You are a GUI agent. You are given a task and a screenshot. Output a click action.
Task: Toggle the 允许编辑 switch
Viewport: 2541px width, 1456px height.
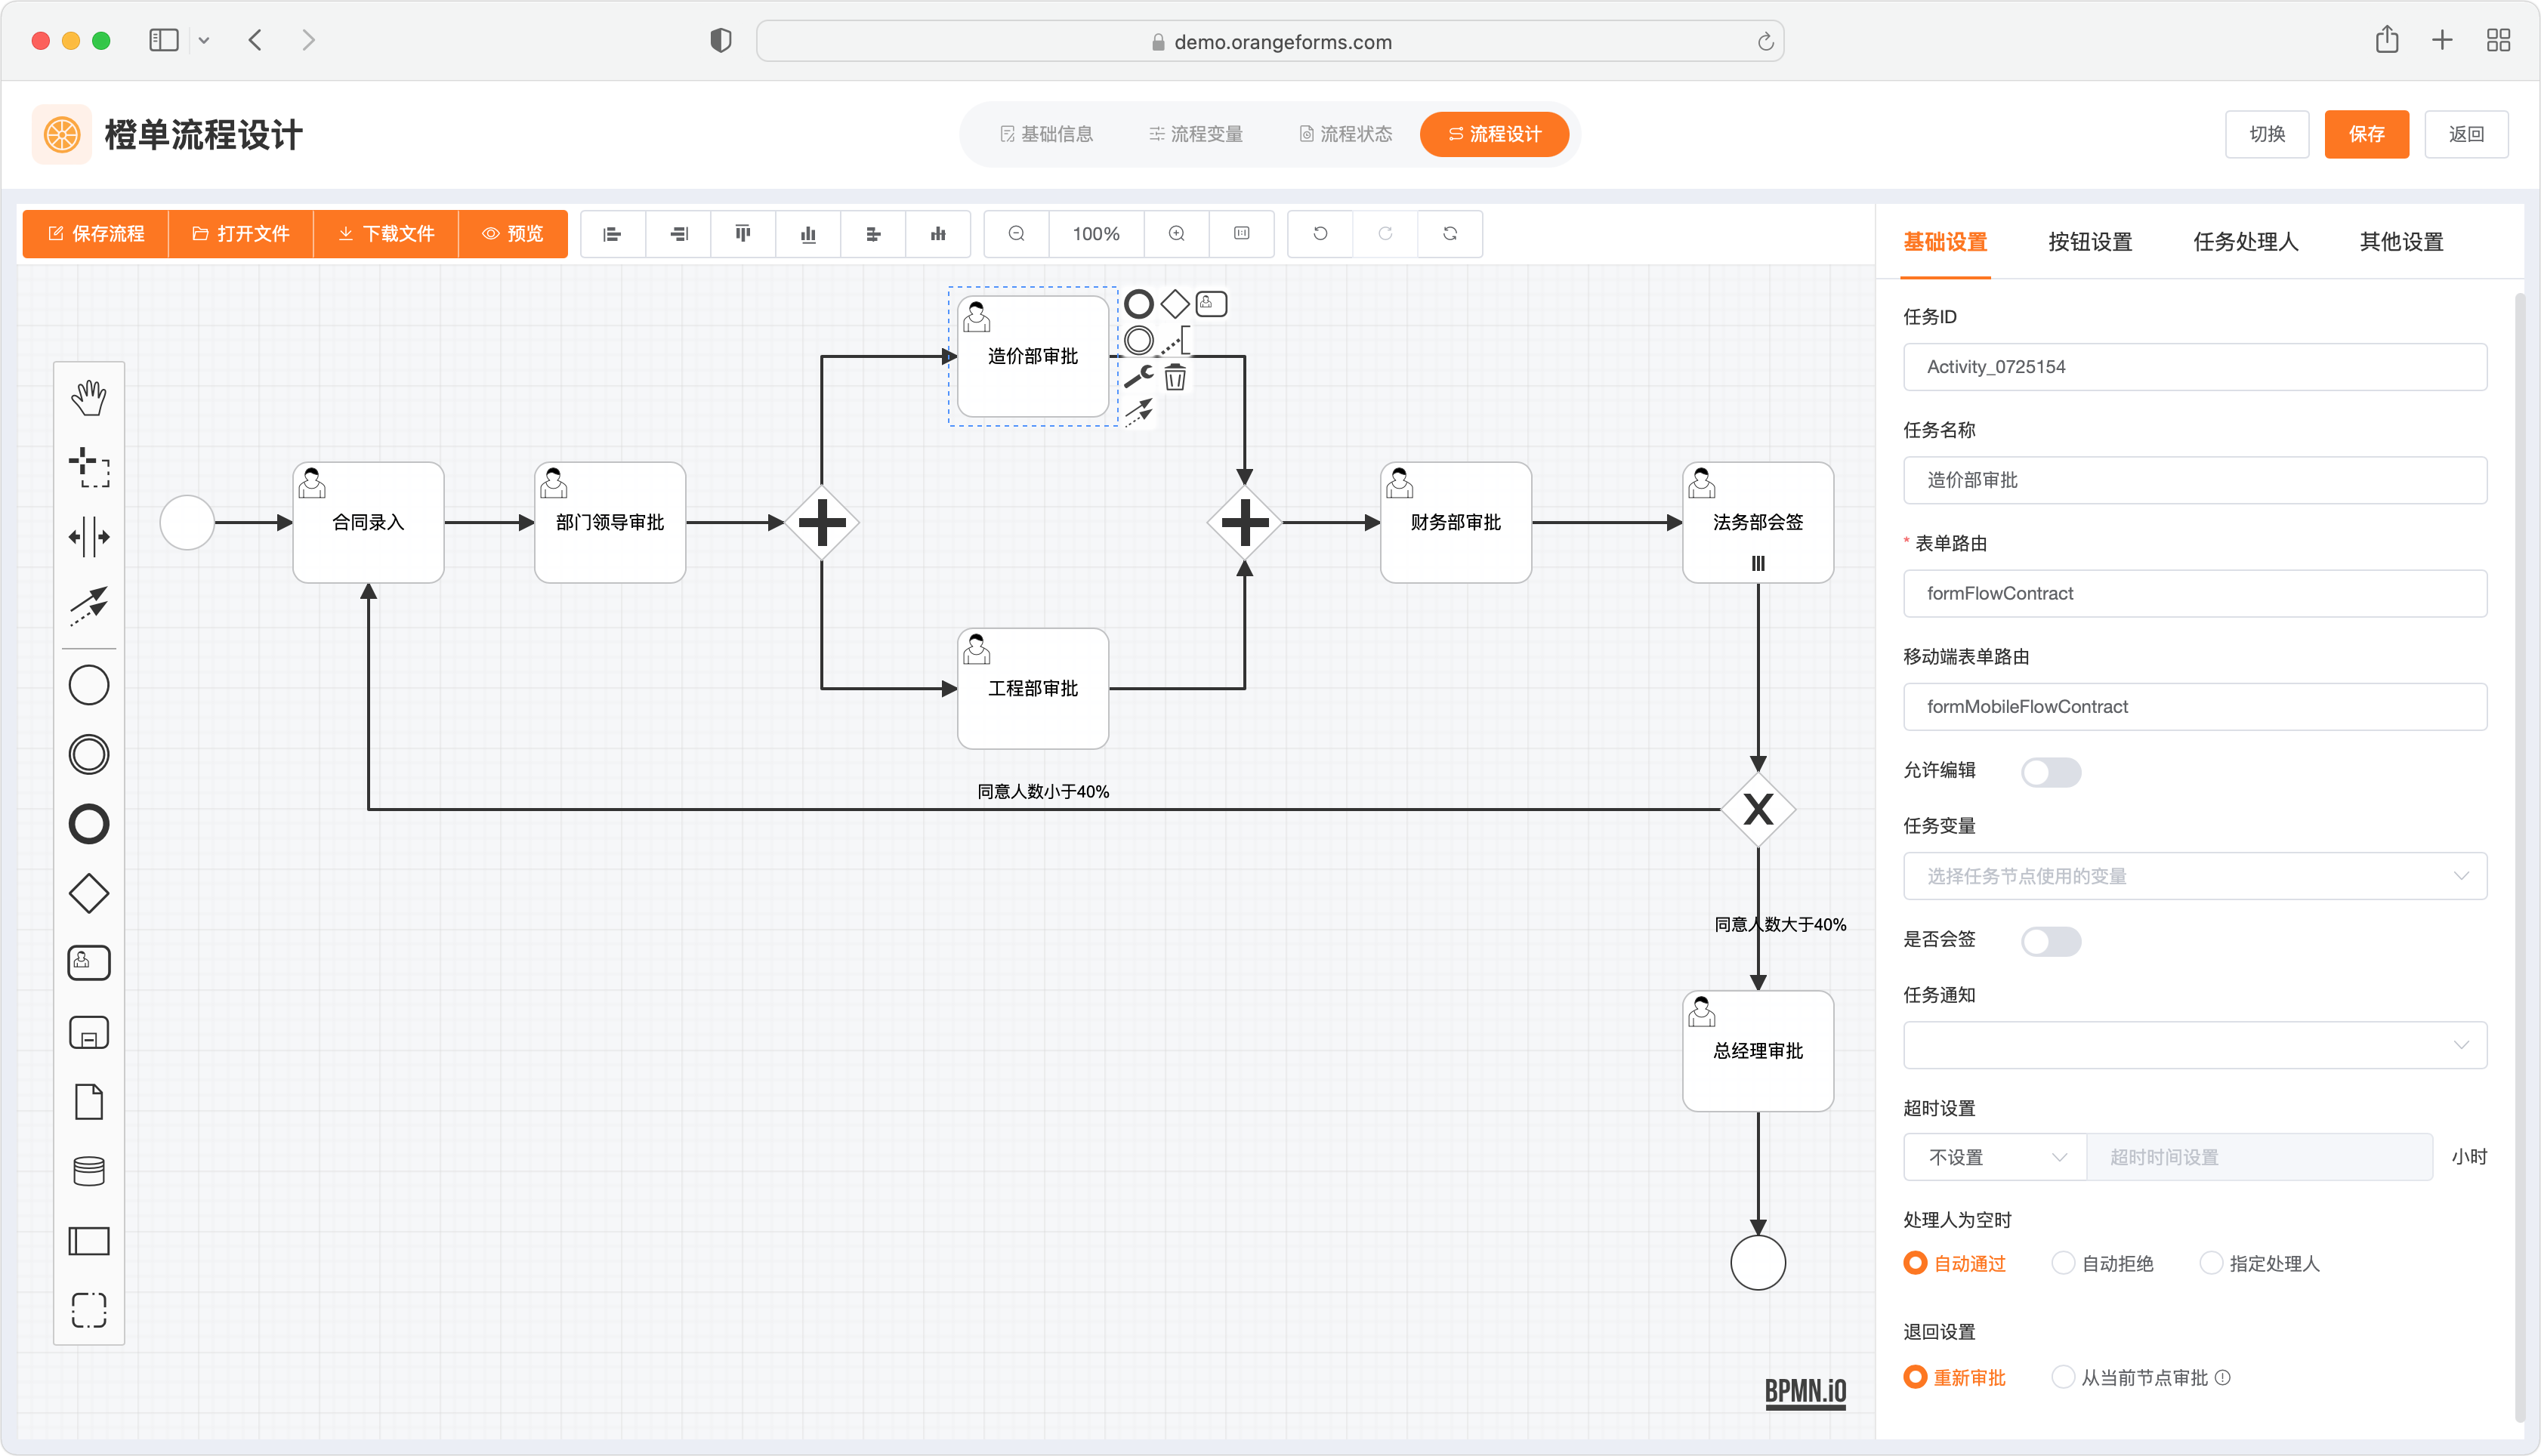click(x=2050, y=772)
